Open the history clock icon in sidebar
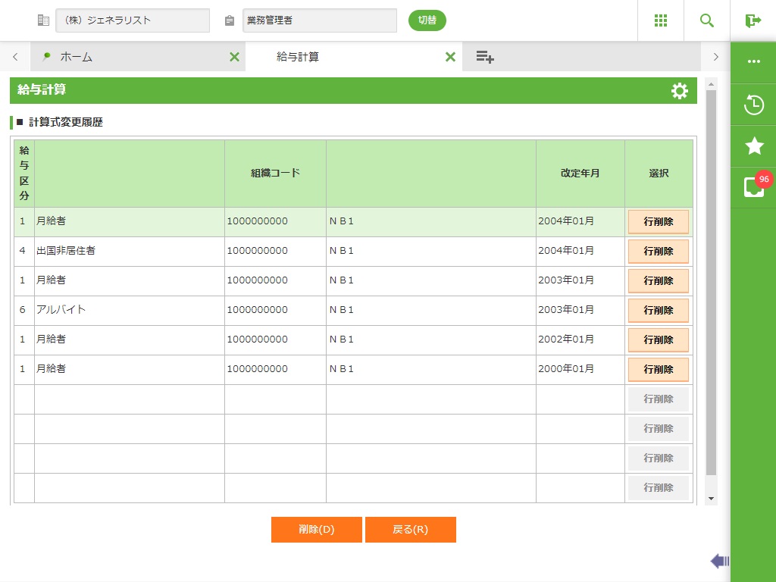 tap(753, 105)
